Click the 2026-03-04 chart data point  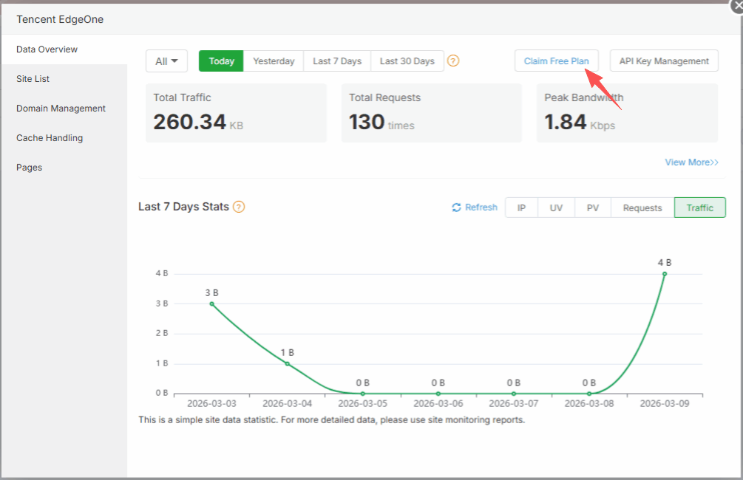click(x=287, y=363)
